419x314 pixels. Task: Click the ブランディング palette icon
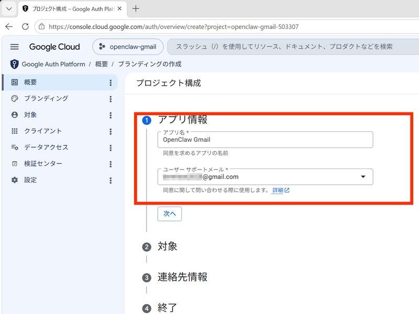(x=15, y=98)
